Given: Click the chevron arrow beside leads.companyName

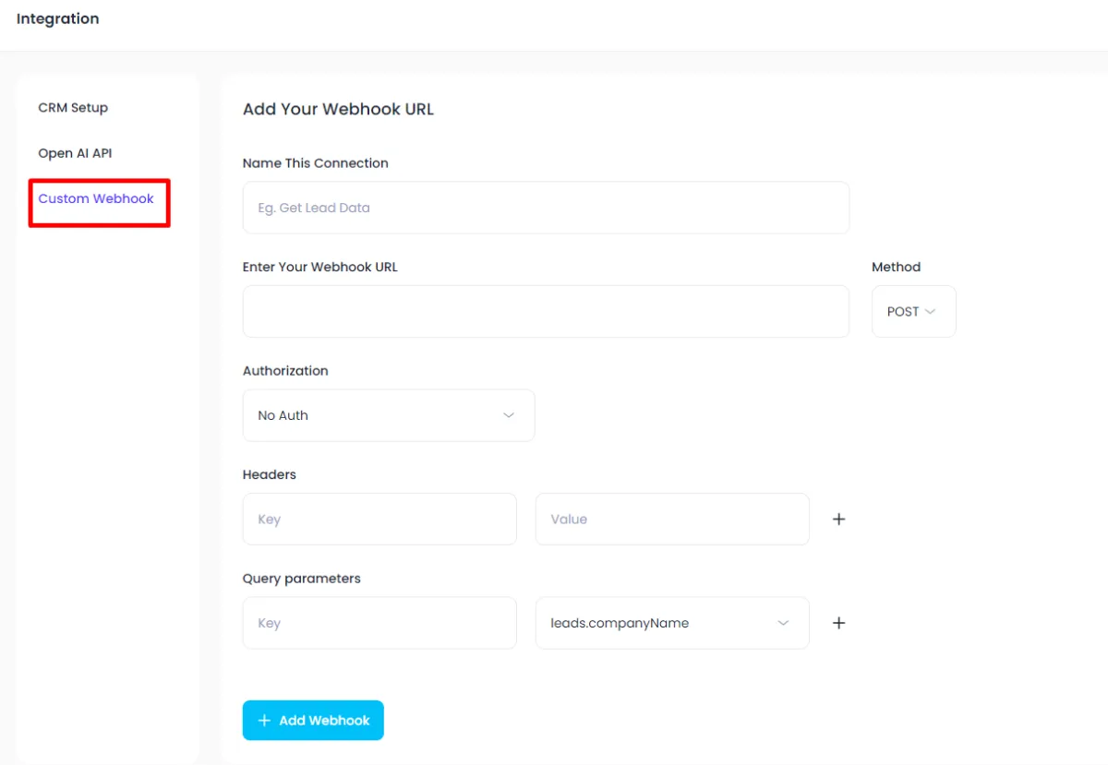Looking at the screenshot, I should click(783, 623).
